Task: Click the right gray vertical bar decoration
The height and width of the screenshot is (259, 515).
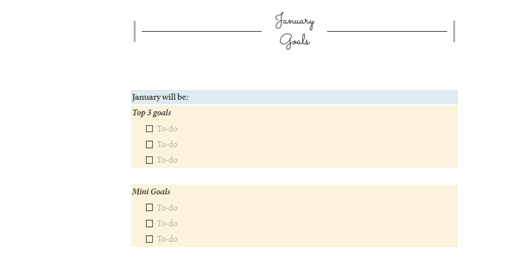Action: 454,31
